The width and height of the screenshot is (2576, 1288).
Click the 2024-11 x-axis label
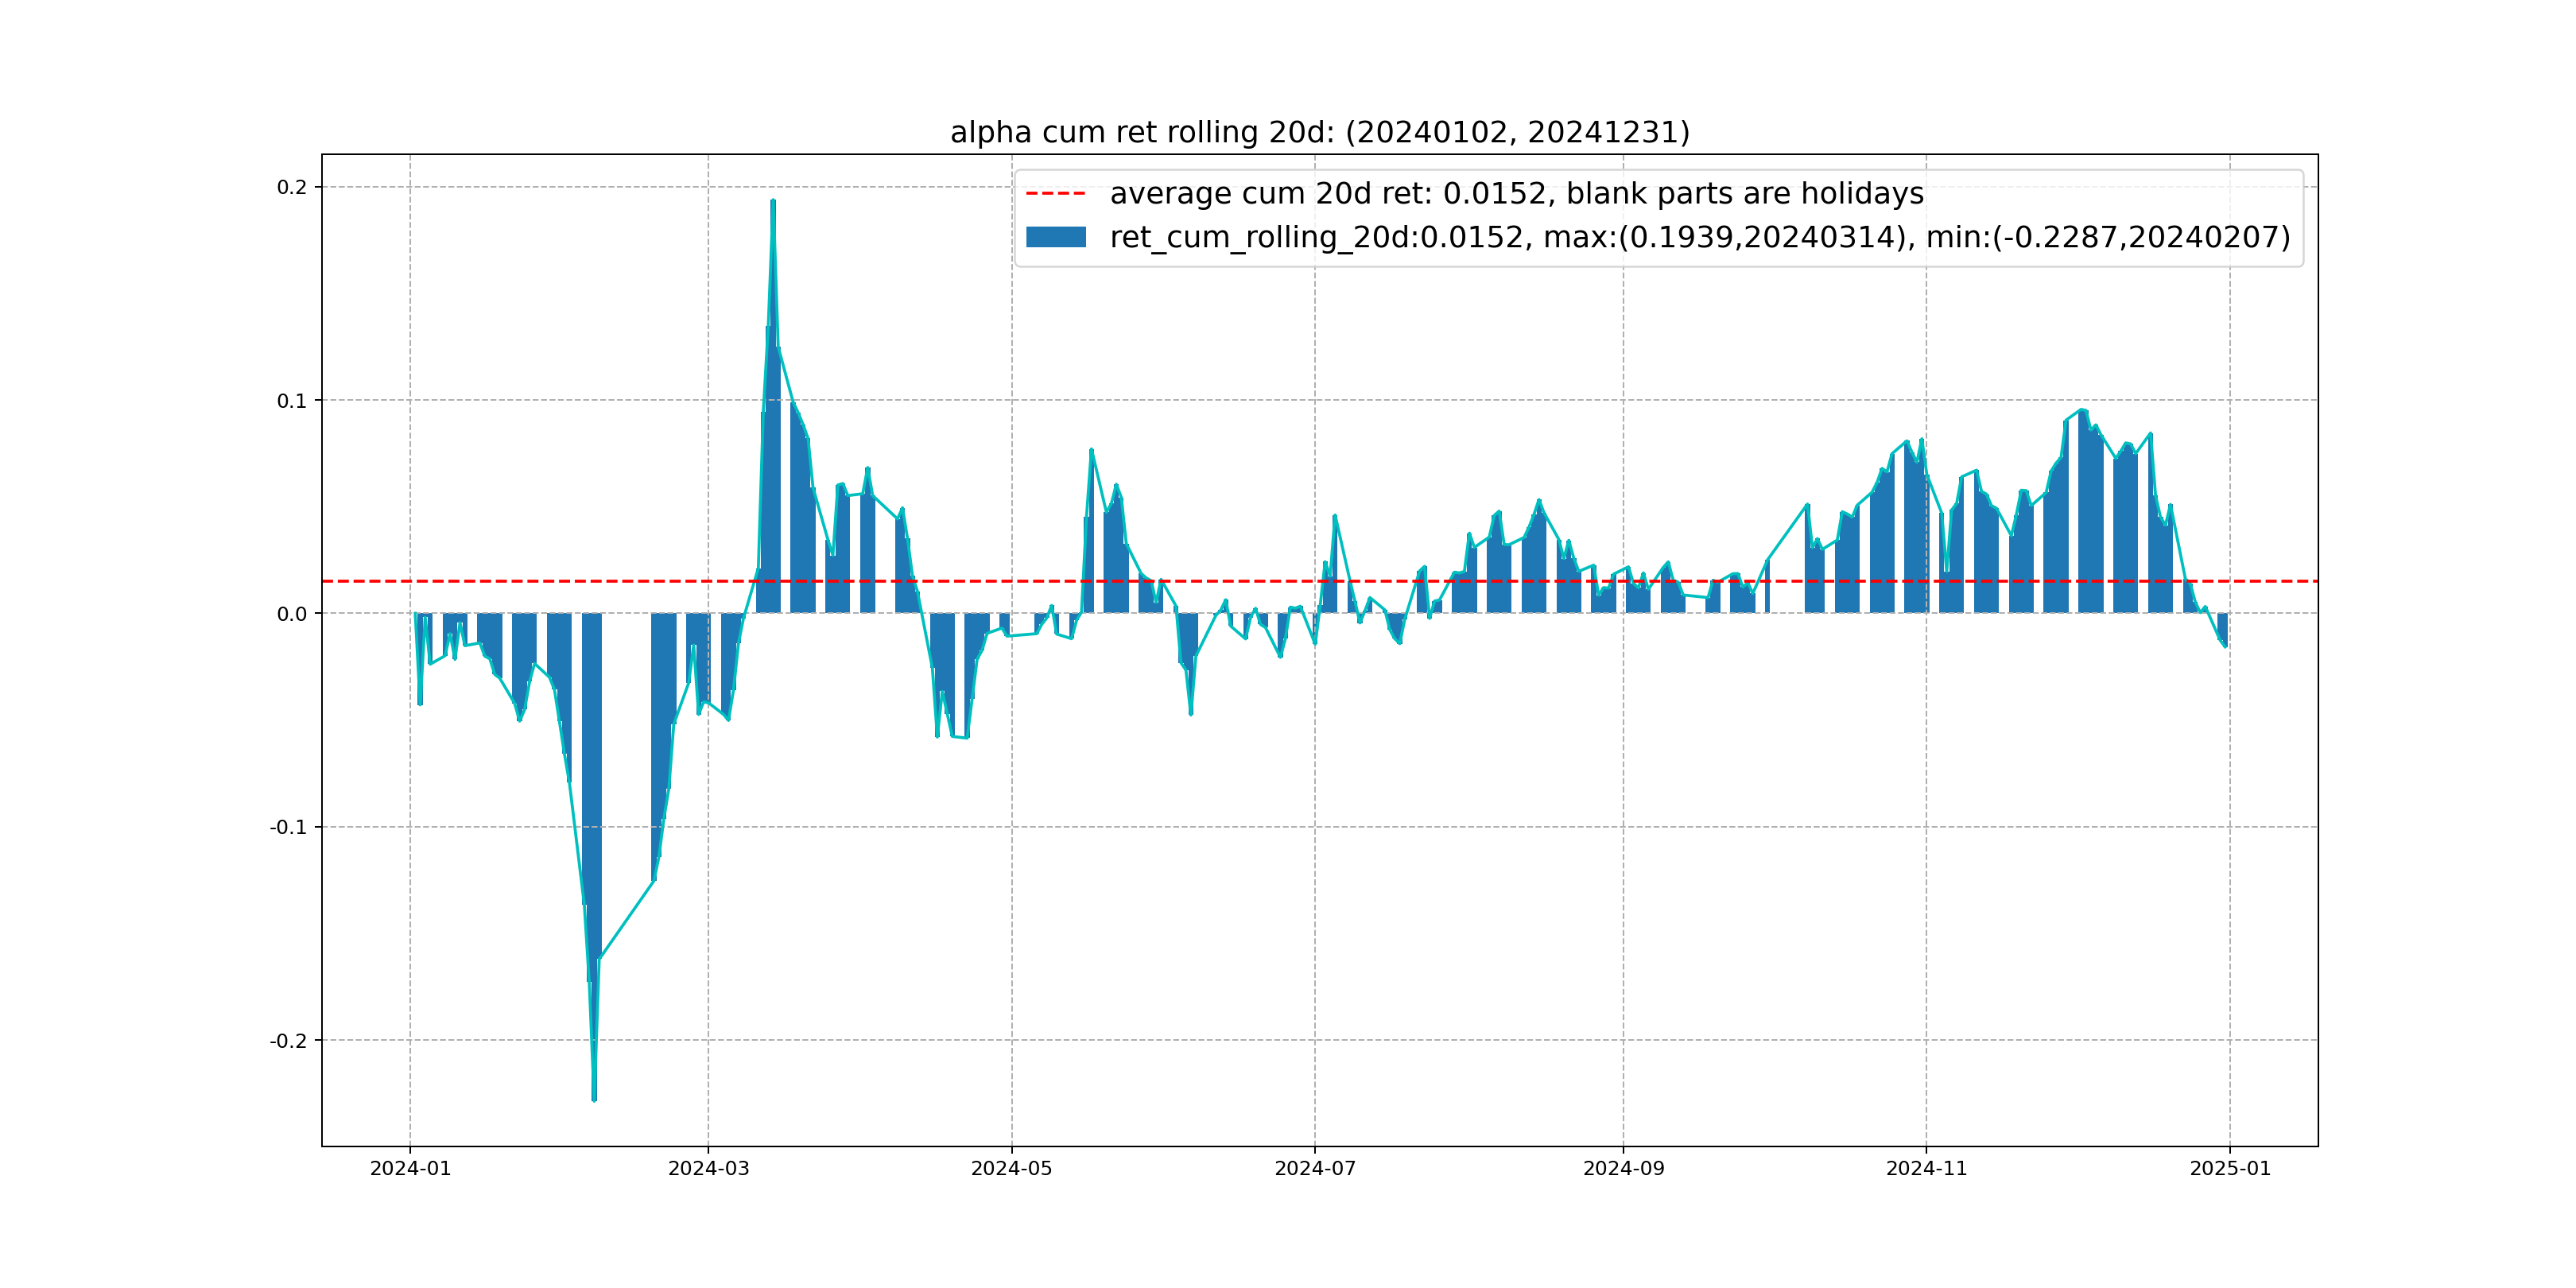[1926, 1169]
